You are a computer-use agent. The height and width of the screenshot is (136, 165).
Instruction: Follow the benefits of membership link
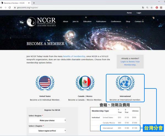point(74,56)
